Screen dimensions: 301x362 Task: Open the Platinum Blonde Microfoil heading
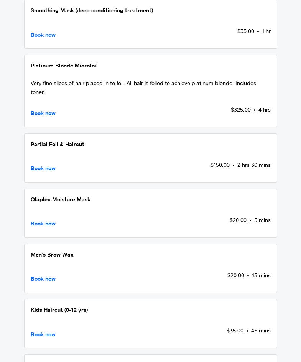[x=64, y=66]
